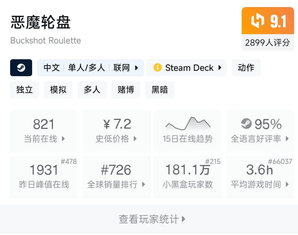This screenshot has width=298, height=235.
Task: Click the Steam platform icon
Action: click(21, 68)
